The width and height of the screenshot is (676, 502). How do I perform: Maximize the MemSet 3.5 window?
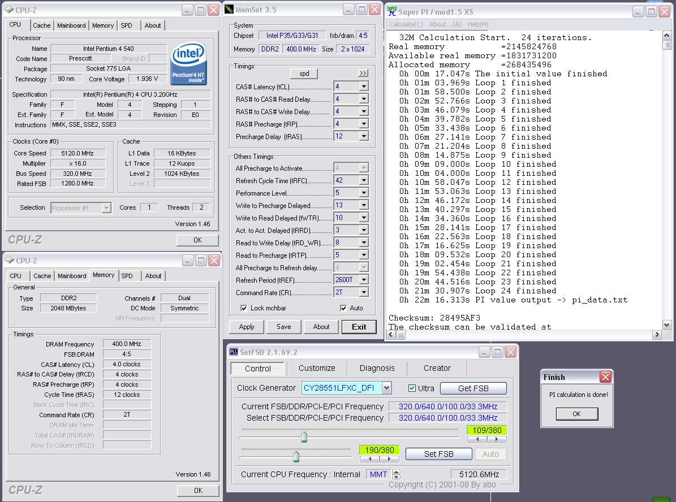361,10
